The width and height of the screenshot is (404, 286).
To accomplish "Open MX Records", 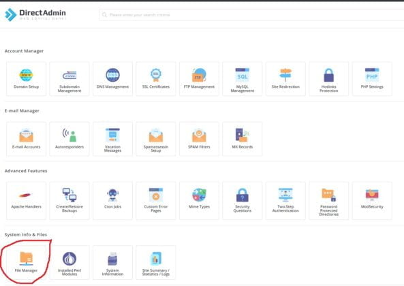I will click(x=242, y=139).
